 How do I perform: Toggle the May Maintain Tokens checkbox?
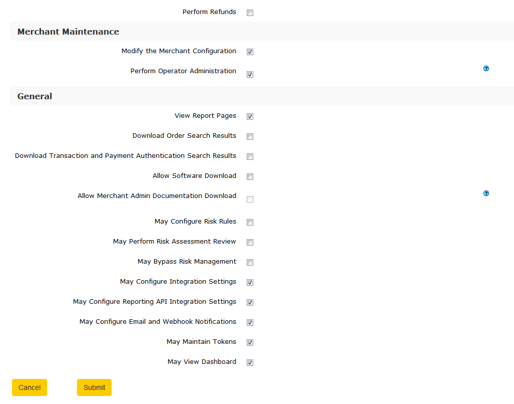click(x=250, y=343)
